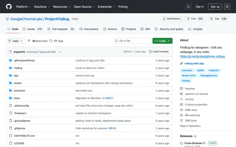
Task: Open the main branch selector dropdown
Action: coord(15,41)
